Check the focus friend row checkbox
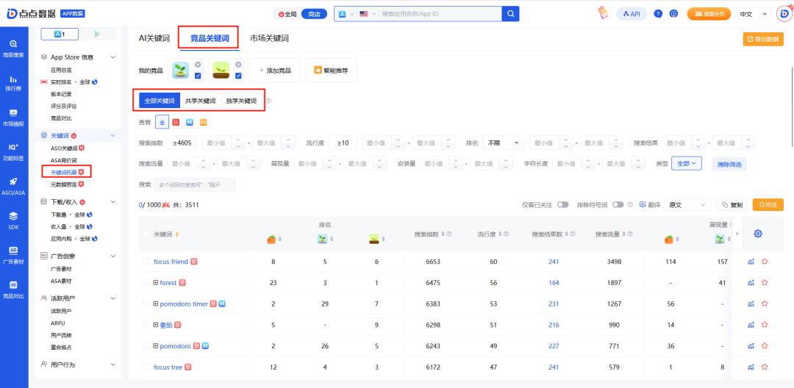The image size is (794, 388). (147, 262)
